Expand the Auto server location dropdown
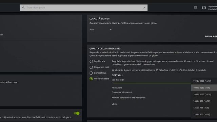The width and height of the screenshot is (217, 122). click(100, 29)
